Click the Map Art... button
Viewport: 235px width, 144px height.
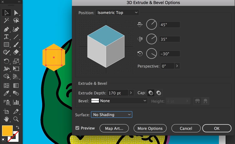(x=114, y=128)
